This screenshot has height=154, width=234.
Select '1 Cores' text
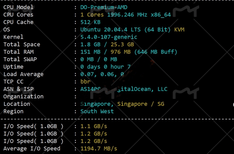[92, 15]
